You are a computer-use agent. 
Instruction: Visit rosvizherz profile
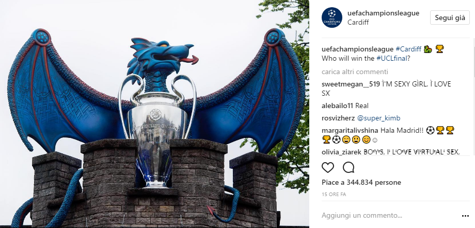[x=339, y=118]
